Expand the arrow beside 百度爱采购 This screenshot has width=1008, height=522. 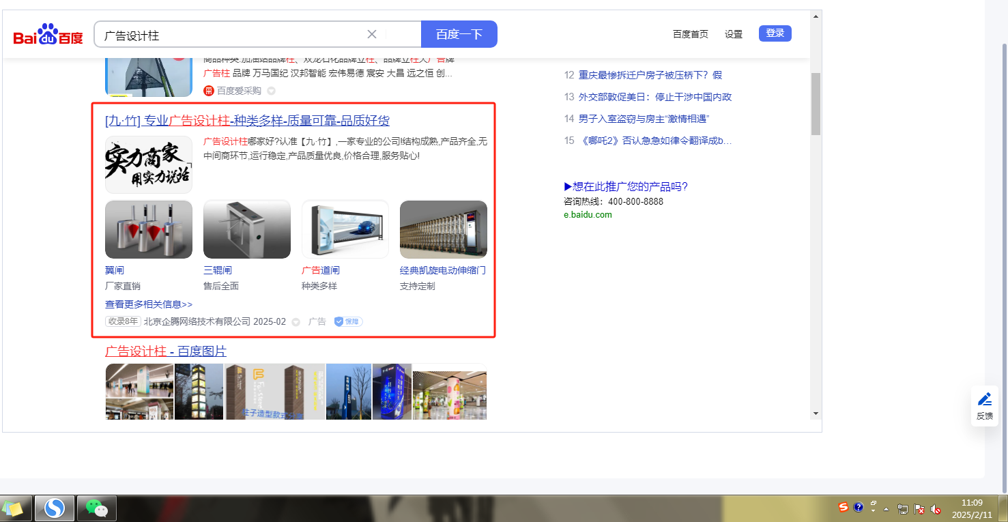271,91
